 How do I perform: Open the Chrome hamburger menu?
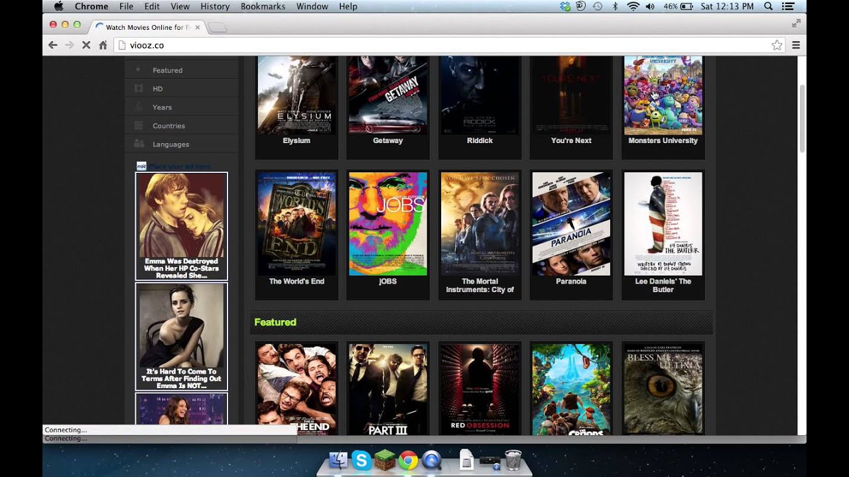(x=796, y=45)
